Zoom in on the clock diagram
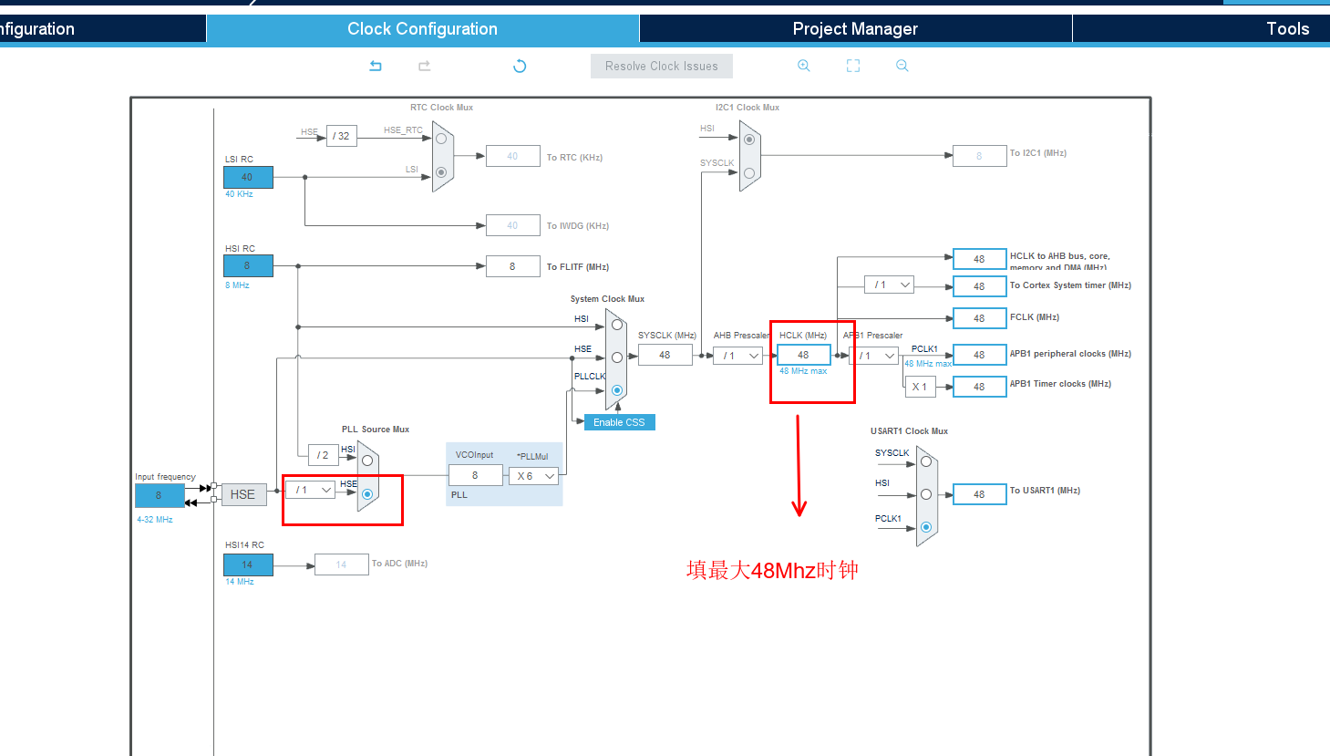The height and width of the screenshot is (756, 1330). (804, 66)
